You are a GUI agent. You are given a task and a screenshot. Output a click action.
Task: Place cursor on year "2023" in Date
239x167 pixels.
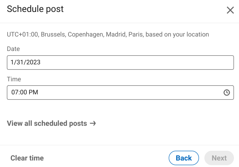coord(34,62)
